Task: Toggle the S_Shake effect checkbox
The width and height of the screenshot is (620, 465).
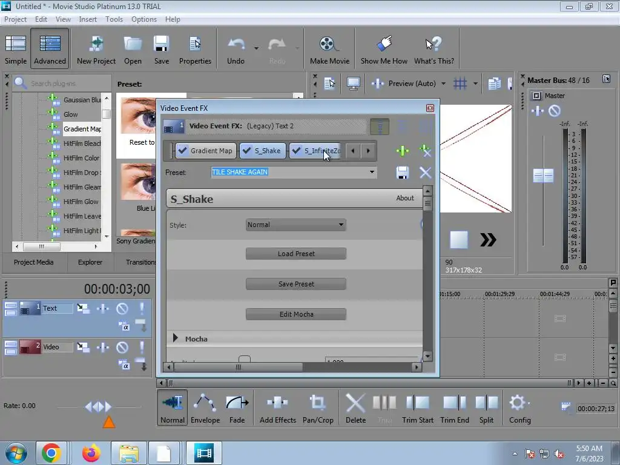Action: (x=246, y=151)
